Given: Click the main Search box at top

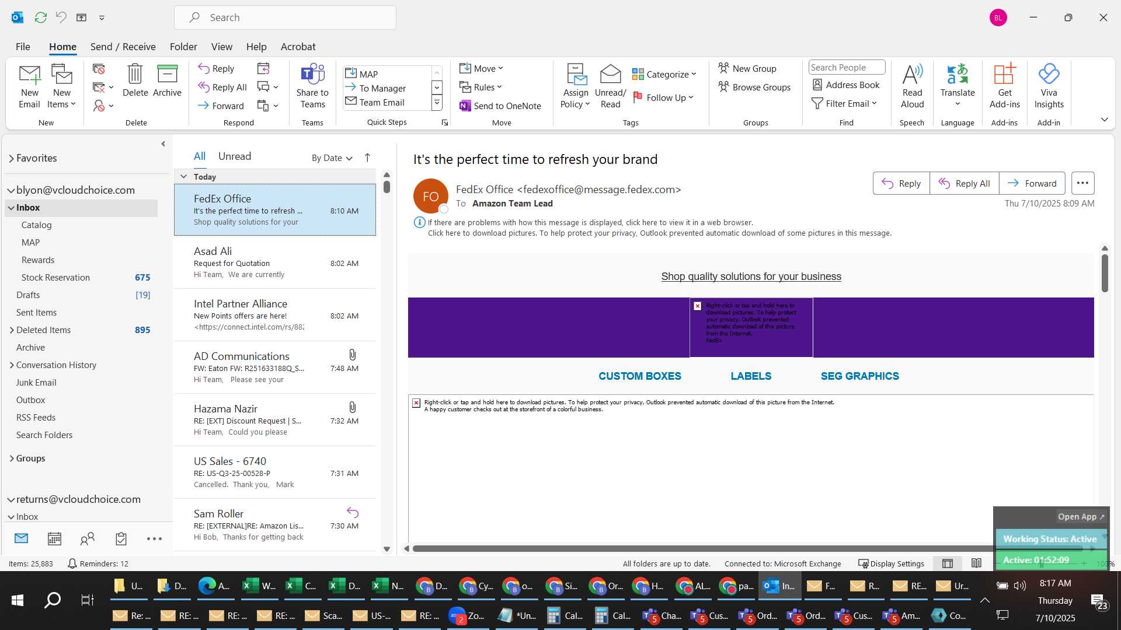Looking at the screenshot, I should pos(285,17).
